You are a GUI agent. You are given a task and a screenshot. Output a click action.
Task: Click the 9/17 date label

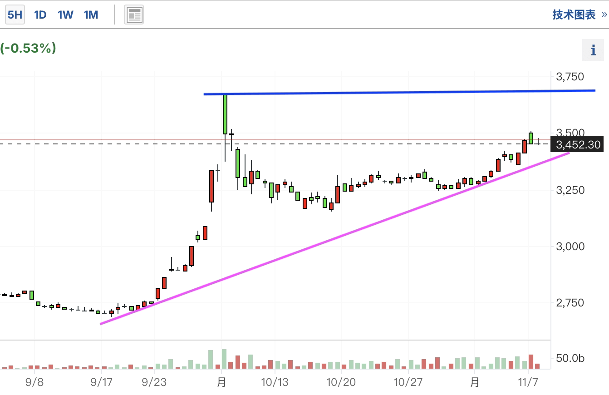pyautogui.click(x=101, y=382)
